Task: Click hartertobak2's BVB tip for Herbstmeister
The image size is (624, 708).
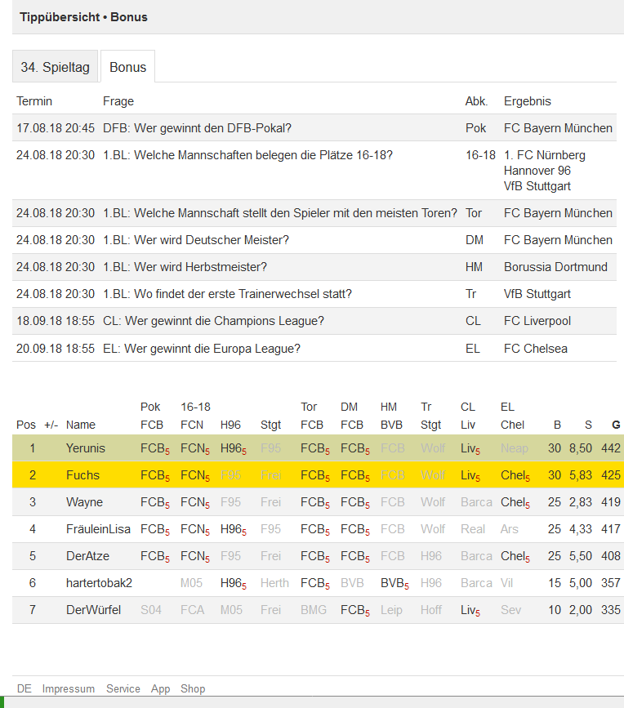Action: click(x=394, y=583)
